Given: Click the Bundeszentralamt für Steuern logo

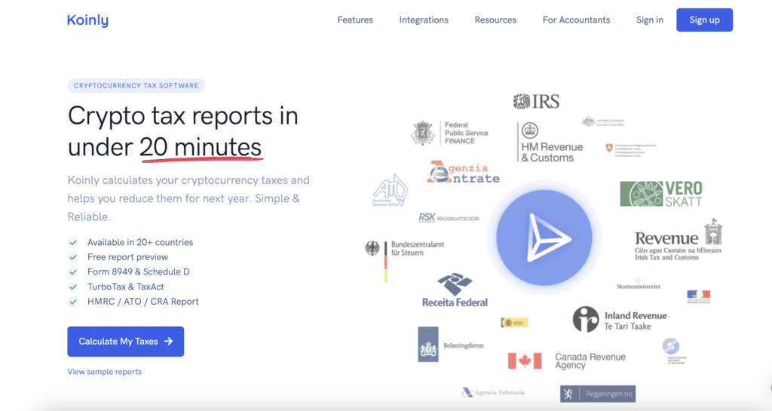Looking at the screenshot, I should tap(404, 261).
